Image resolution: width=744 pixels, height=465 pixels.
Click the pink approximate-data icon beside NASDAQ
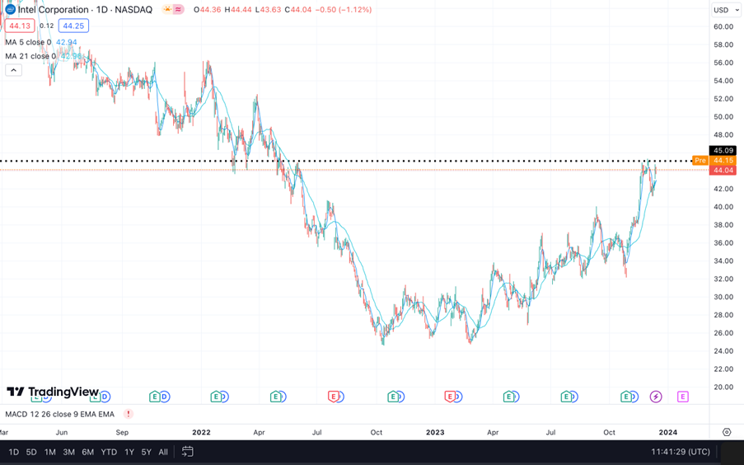click(x=179, y=9)
